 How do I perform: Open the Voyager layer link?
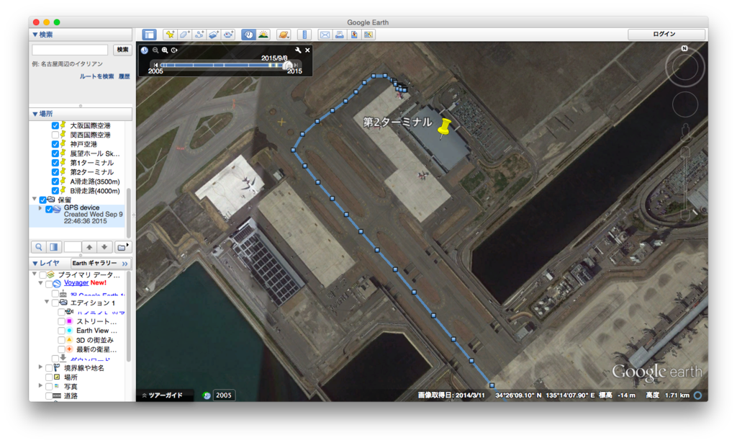(x=76, y=282)
